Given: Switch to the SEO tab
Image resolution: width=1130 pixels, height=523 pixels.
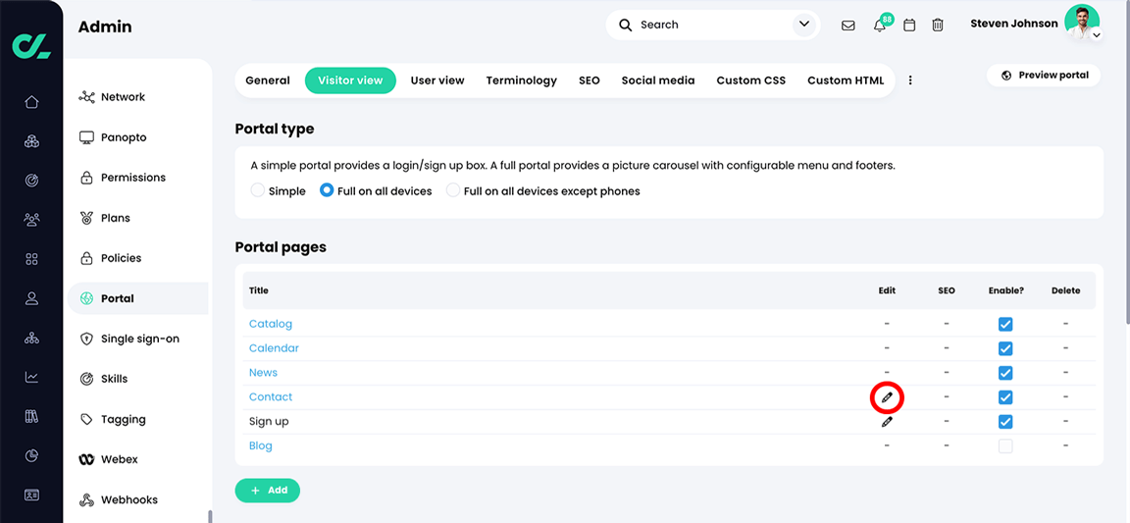Looking at the screenshot, I should (x=589, y=80).
